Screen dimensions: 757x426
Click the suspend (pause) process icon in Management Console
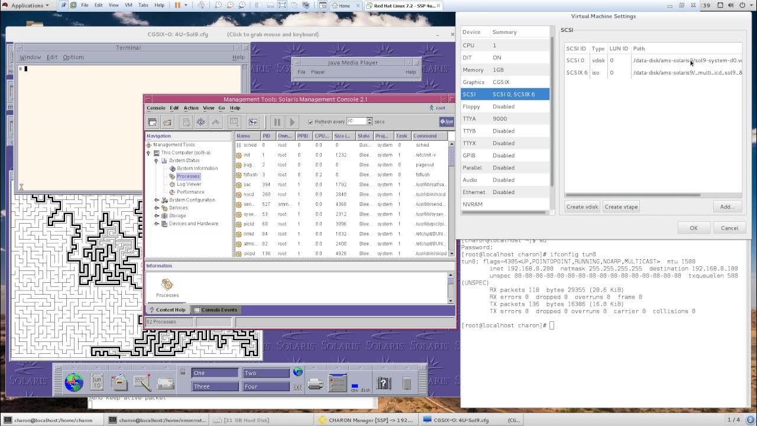tap(276, 122)
